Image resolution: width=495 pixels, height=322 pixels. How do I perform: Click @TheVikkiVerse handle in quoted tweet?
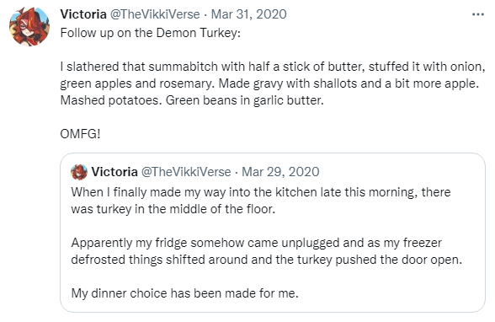click(186, 172)
